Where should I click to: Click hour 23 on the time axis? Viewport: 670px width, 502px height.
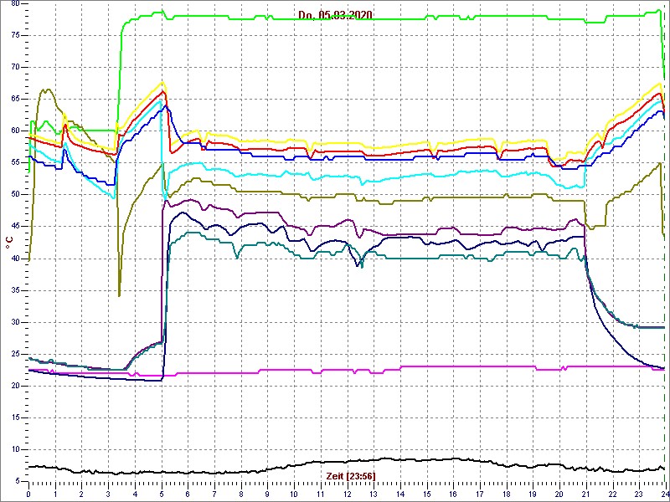click(x=638, y=494)
